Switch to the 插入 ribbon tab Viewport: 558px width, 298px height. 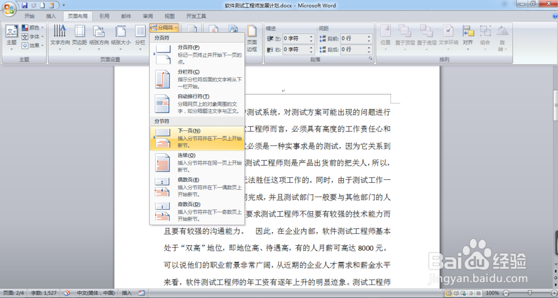click(51, 16)
